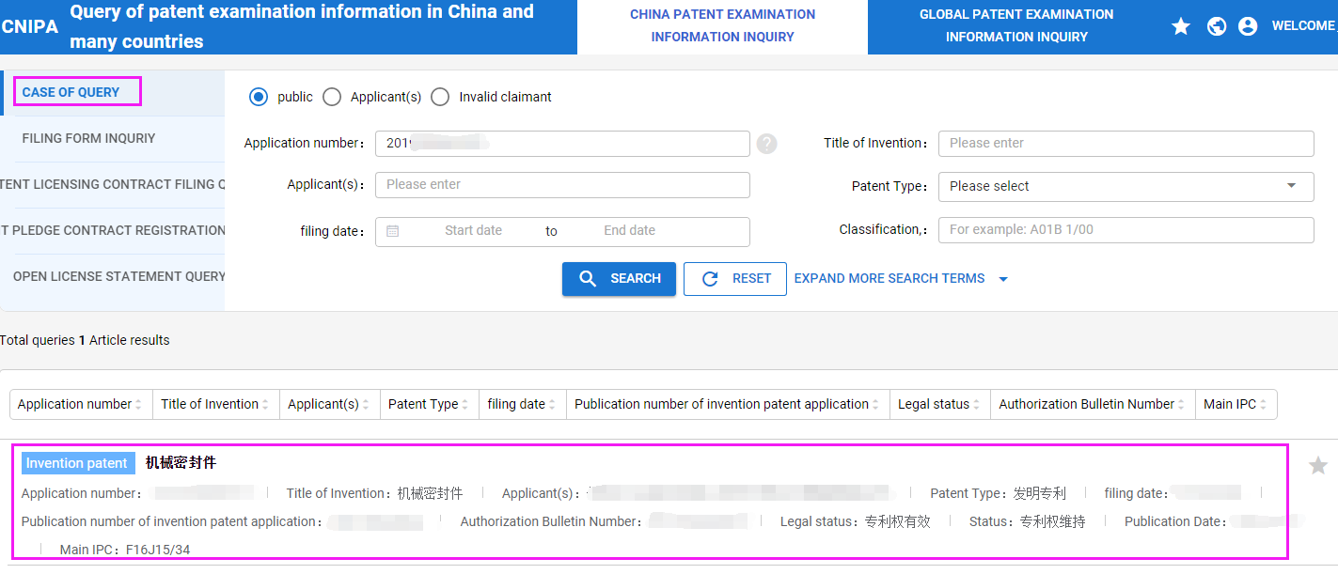Click the filing End date field
Viewport: 1338px width, 574px height.
tap(629, 231)
